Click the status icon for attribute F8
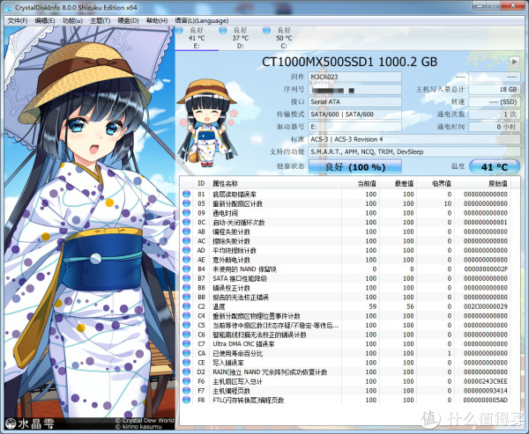 point(186,400)
